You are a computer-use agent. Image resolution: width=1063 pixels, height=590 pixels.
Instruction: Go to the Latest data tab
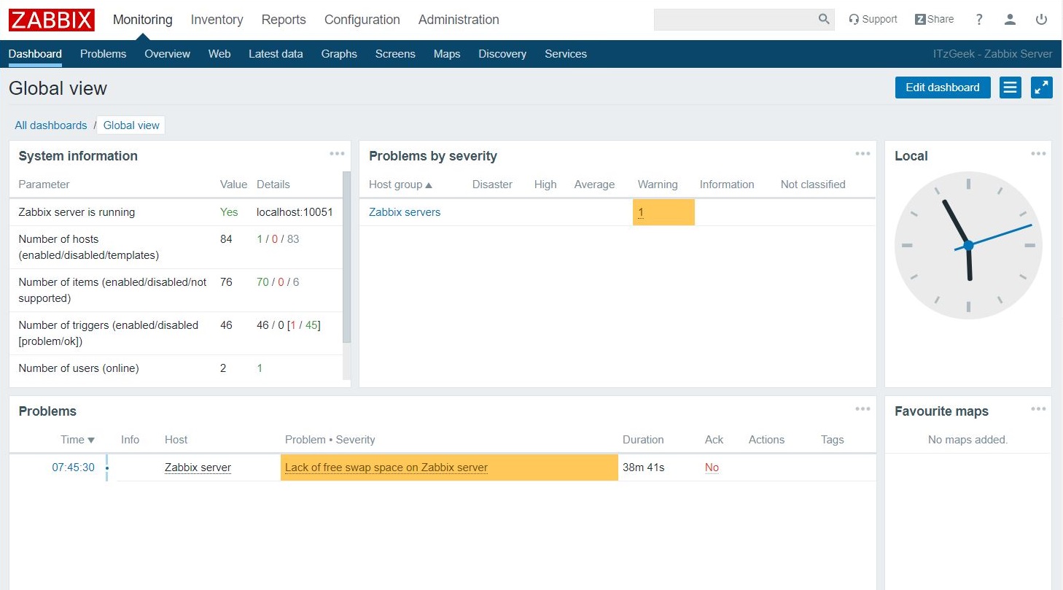pyautogui.click(x=276, y=54)
